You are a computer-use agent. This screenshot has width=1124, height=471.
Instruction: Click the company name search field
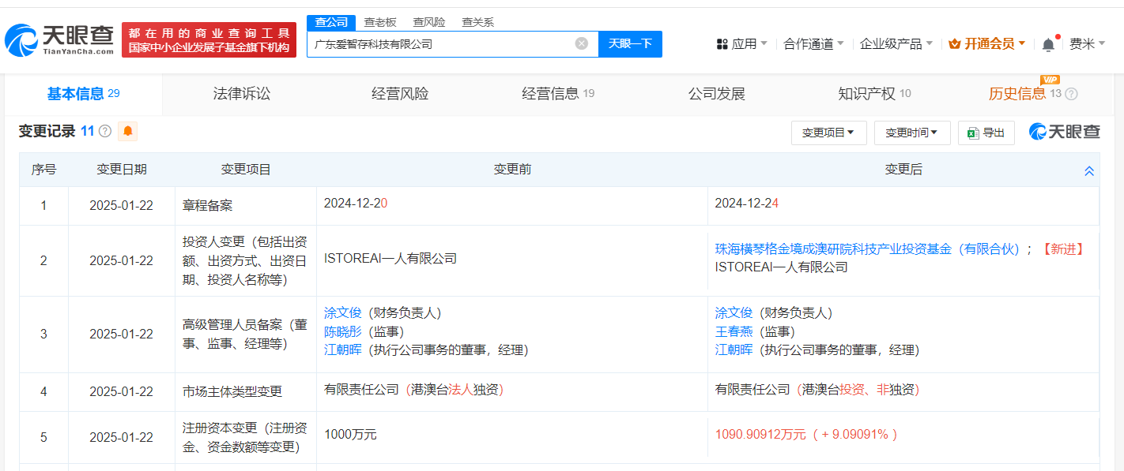[439, 44]
